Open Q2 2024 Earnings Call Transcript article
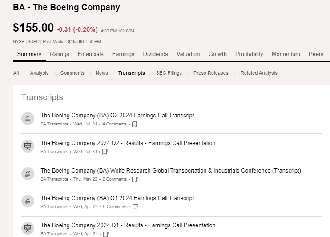This screenshot has height=237, width=330. [x=117, y=116]
